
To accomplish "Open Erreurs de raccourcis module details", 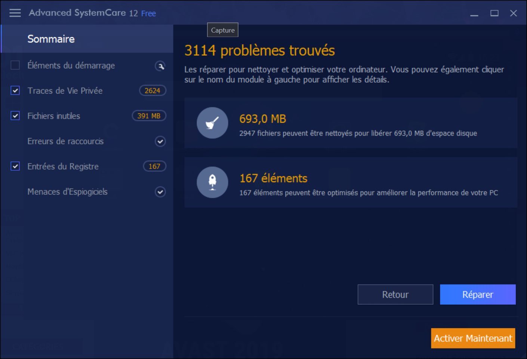I will 65,141.
